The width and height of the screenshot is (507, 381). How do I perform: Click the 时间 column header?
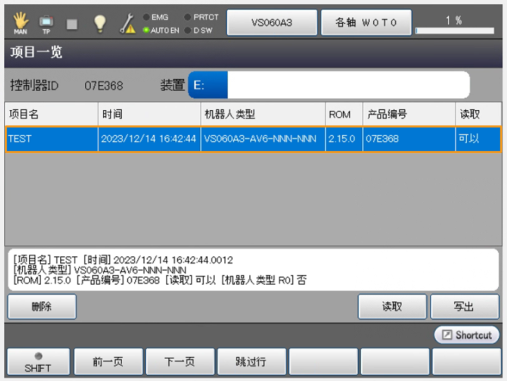click(150, 114)
